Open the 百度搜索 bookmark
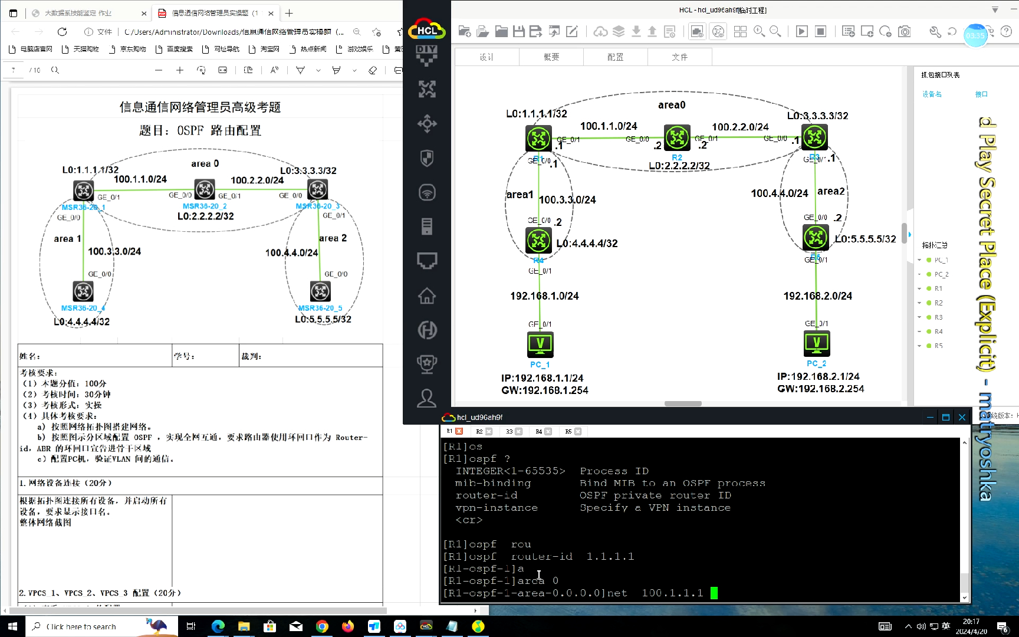The image size is (1019, 637). (175, 49)
